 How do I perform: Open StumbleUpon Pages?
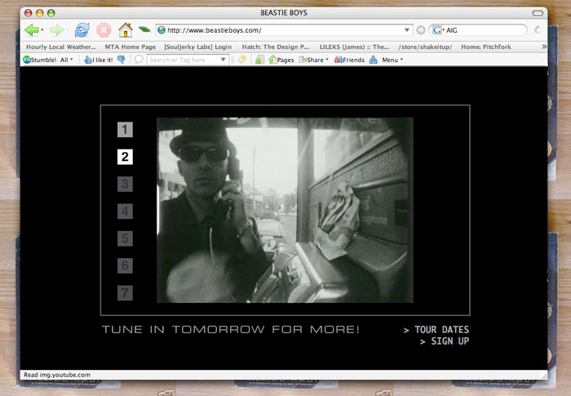pyautogui.click(x=281, y=60)
